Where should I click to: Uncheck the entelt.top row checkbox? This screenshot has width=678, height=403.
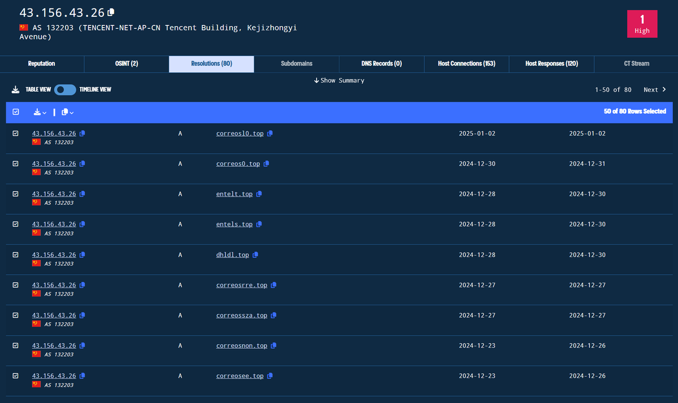coord(15,194)
